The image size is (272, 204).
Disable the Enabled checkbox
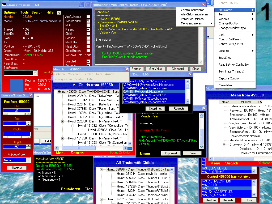point(88,61)
